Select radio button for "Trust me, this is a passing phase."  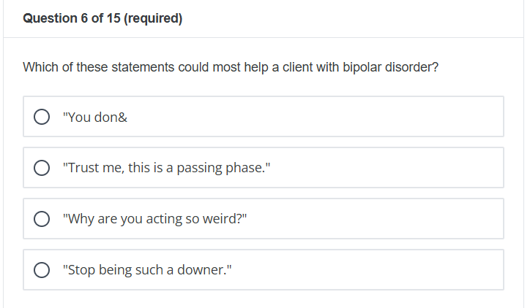point(42,168)
